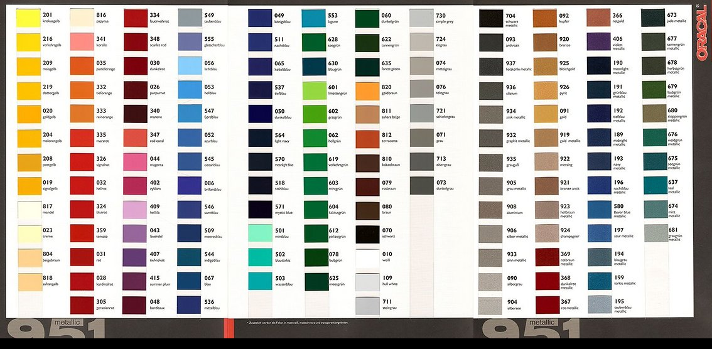Pick the 904 silbersee swatch

click(490, 306)
